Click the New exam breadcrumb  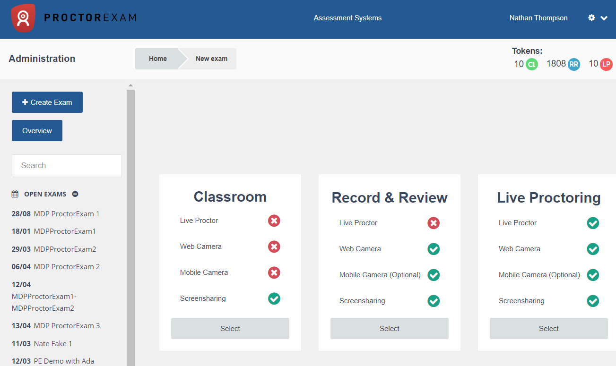tap(211, 59)
